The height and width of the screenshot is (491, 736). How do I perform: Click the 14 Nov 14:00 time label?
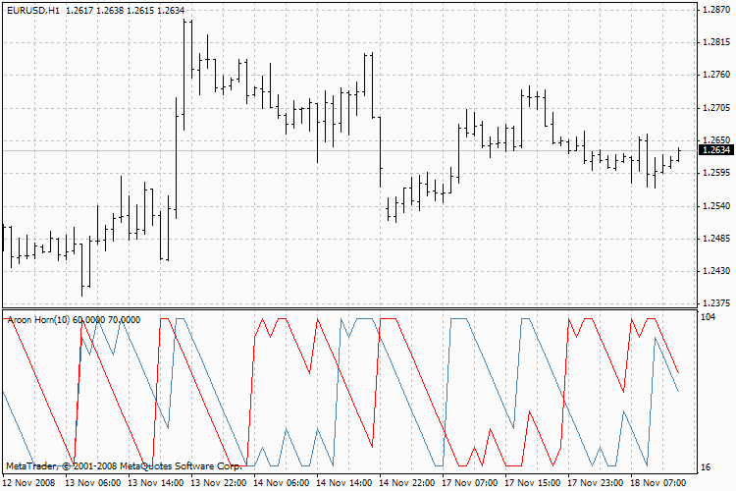343,482
